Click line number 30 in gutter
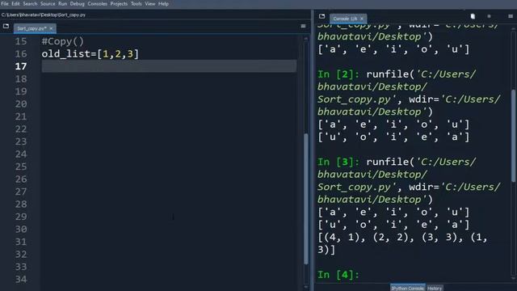 pos(21,229)
